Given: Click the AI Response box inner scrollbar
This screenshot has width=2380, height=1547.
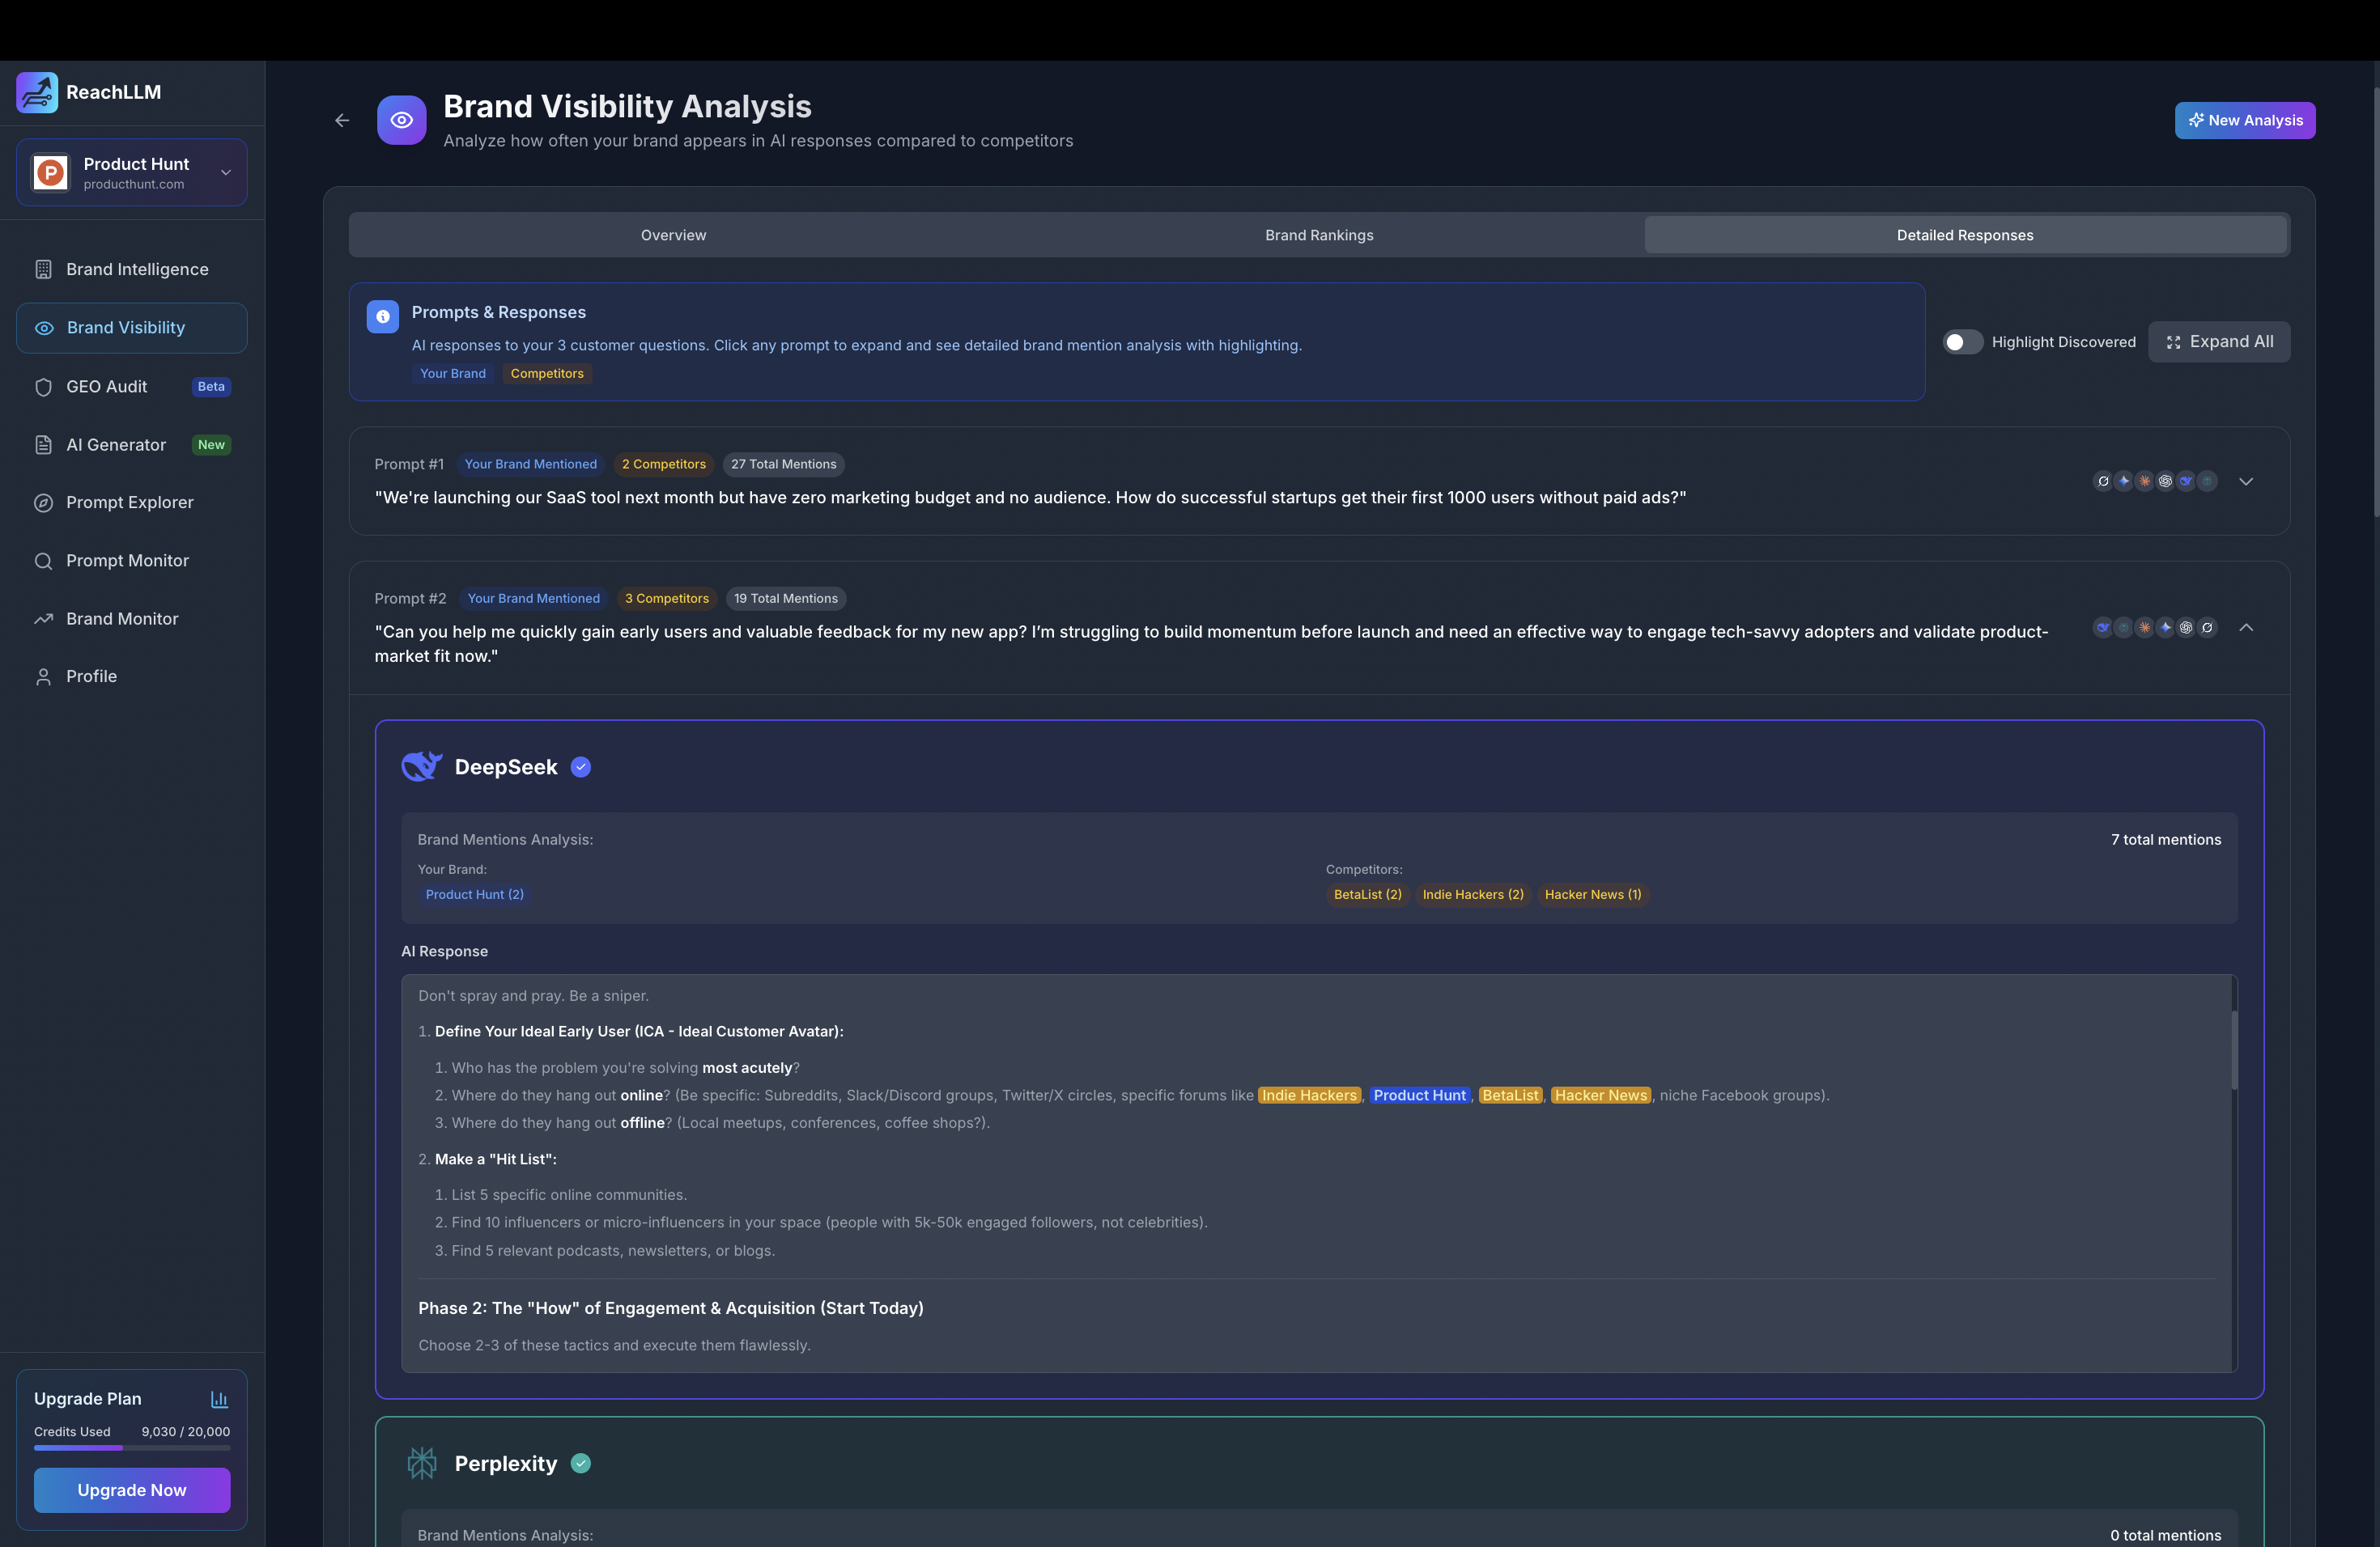Looking at the screenshot, I should tap(2234, 1049).
